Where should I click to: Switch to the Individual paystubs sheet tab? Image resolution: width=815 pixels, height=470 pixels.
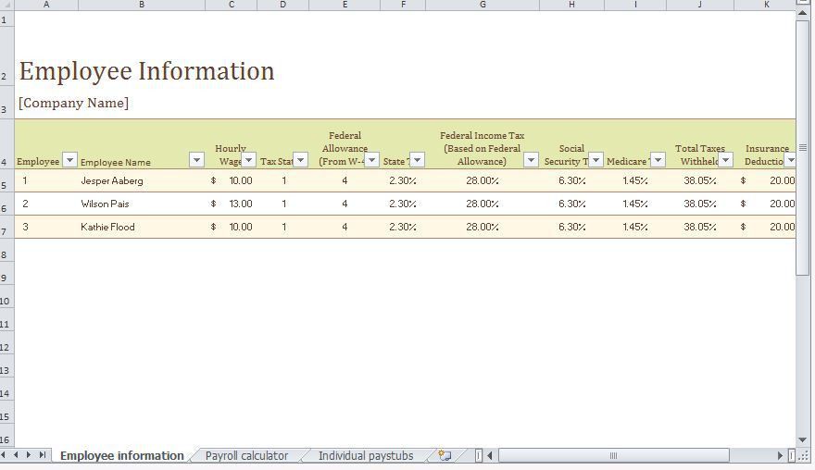366,456
